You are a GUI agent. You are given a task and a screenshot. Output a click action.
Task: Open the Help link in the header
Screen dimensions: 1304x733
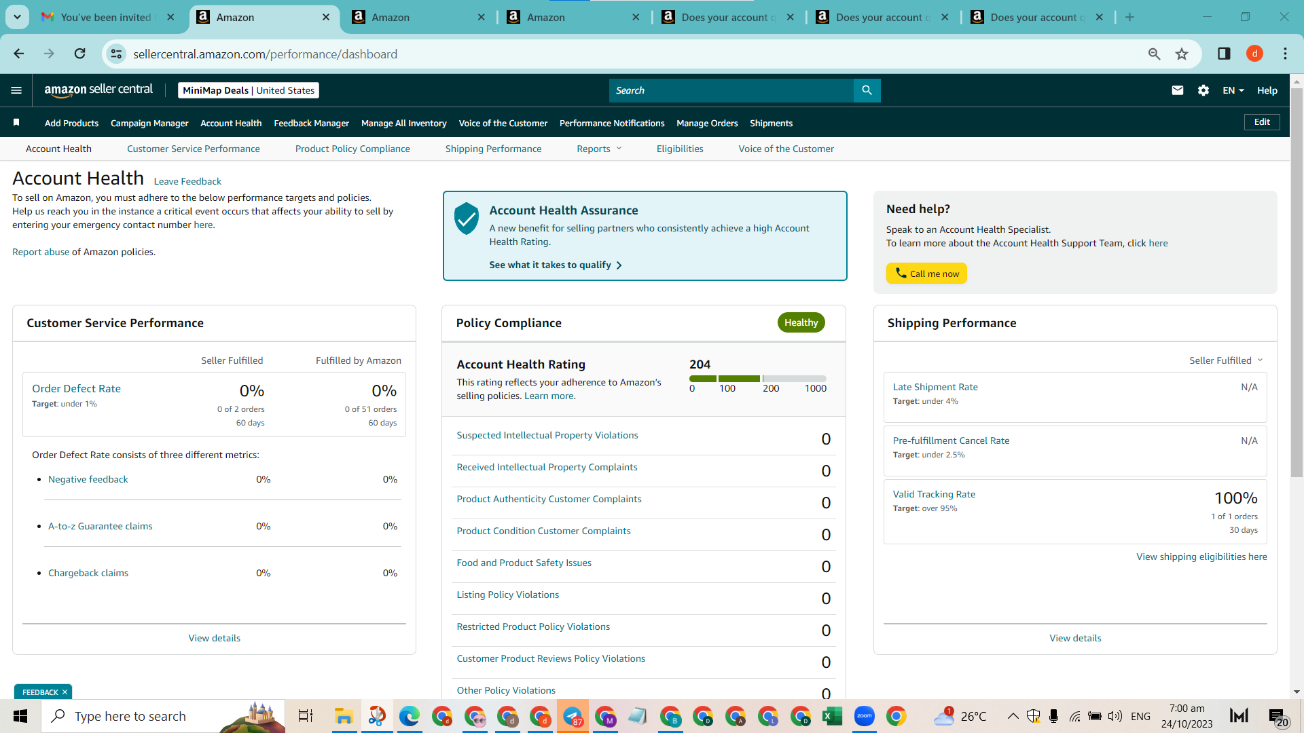tap(1267, 90)
